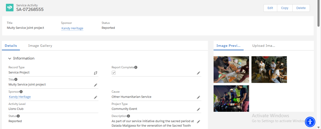Click the Description text beginning 'As part of'

153,123
